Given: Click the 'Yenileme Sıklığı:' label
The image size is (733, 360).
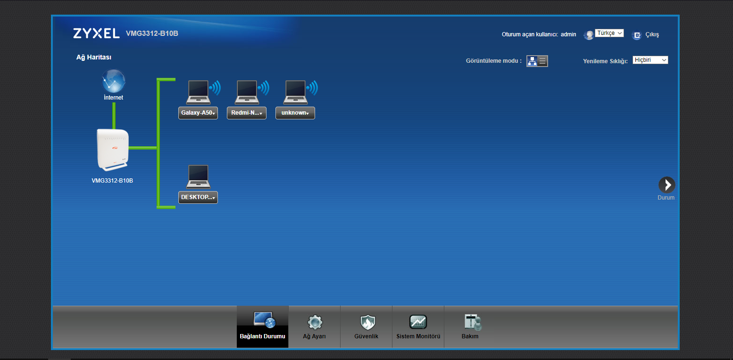Looking at the screenshot, I should click(606, 61).
